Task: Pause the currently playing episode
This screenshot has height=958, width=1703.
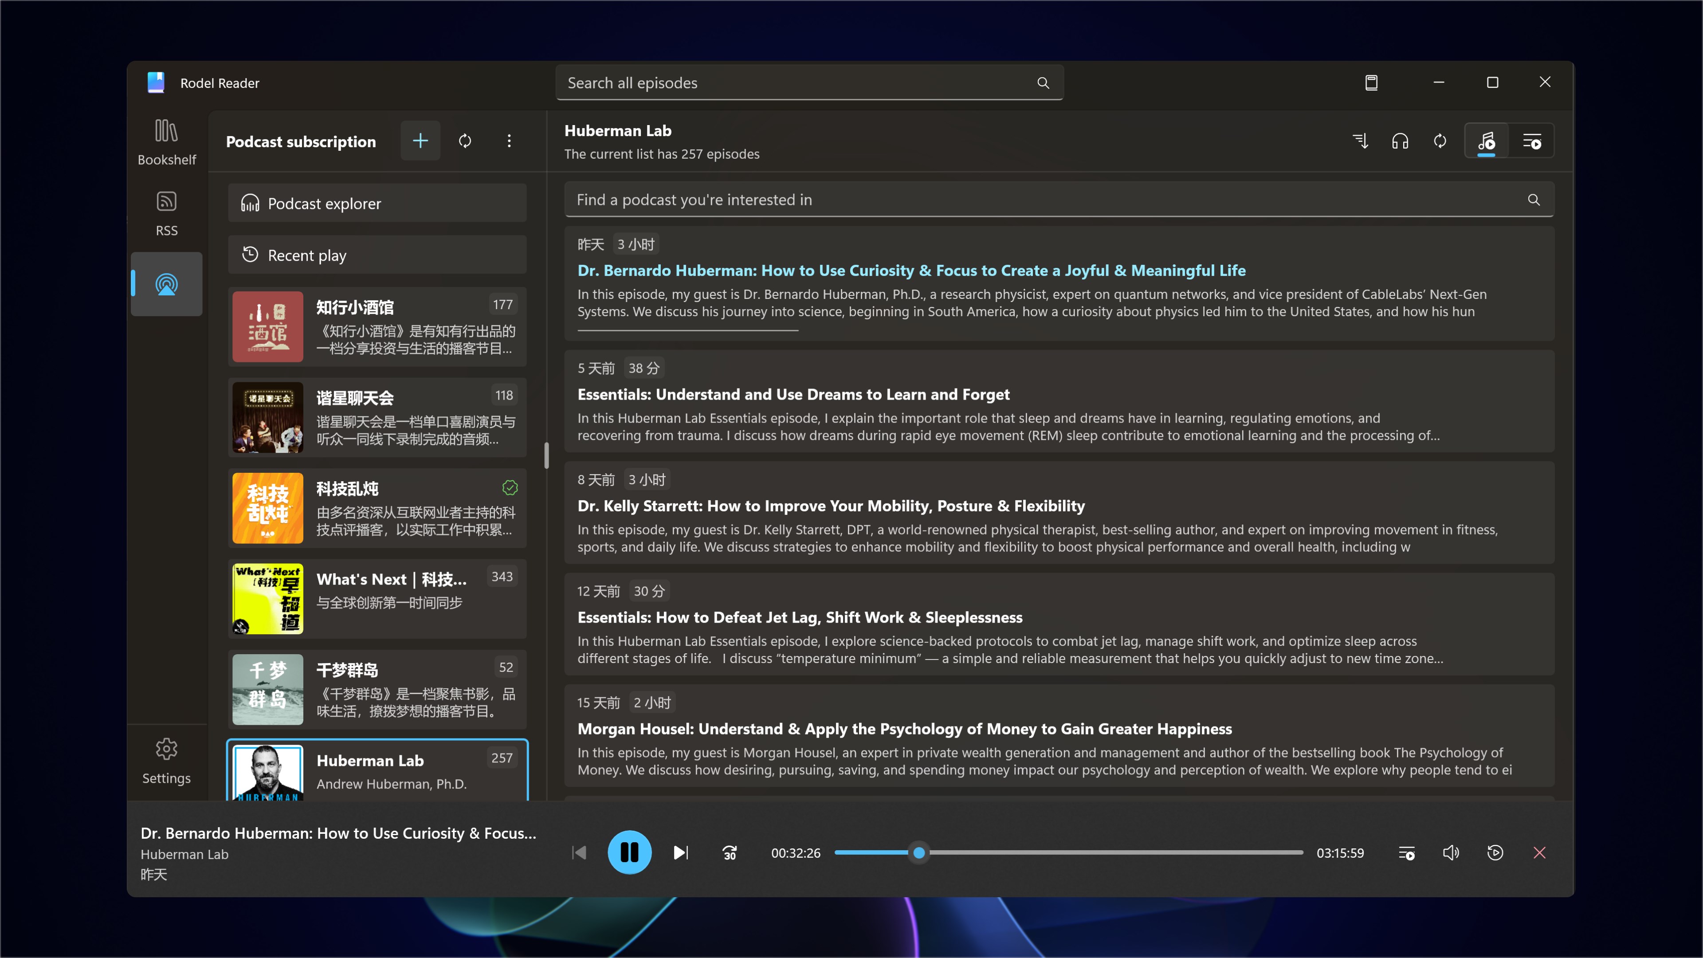Action: tap(629, 852)
